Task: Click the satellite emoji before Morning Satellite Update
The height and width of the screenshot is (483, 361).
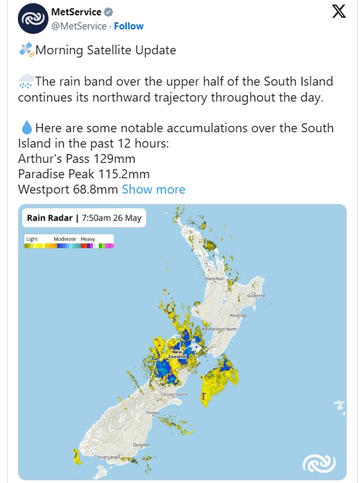Action: click(x=26, y=50)
